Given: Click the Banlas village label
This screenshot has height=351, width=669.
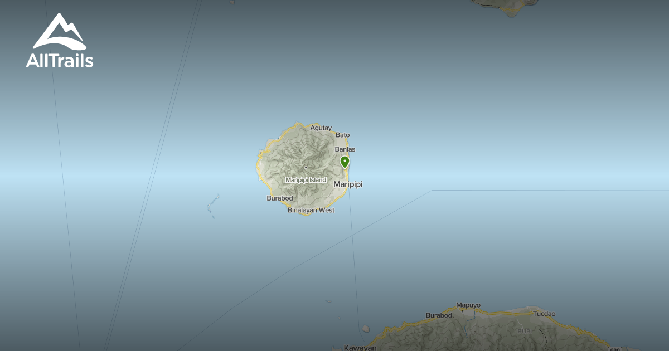Looking at the screenshot, I should (x=345, y=149).
